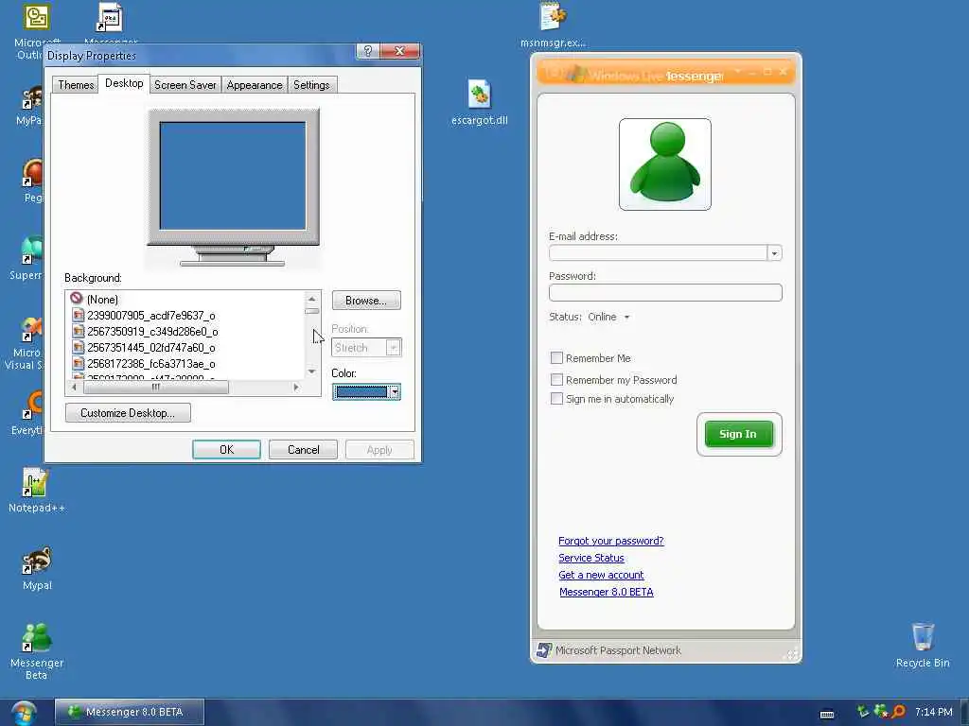Click the Get a new account link
Screen dimensions: 969x726
pos(601,575)
